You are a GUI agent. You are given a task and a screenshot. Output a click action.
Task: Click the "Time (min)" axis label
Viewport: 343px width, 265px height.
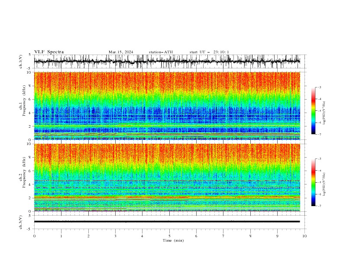pyautogui.click(x=173, y=240)
